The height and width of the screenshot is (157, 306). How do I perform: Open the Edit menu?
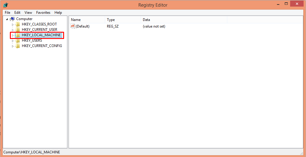(x=17, y=13)
